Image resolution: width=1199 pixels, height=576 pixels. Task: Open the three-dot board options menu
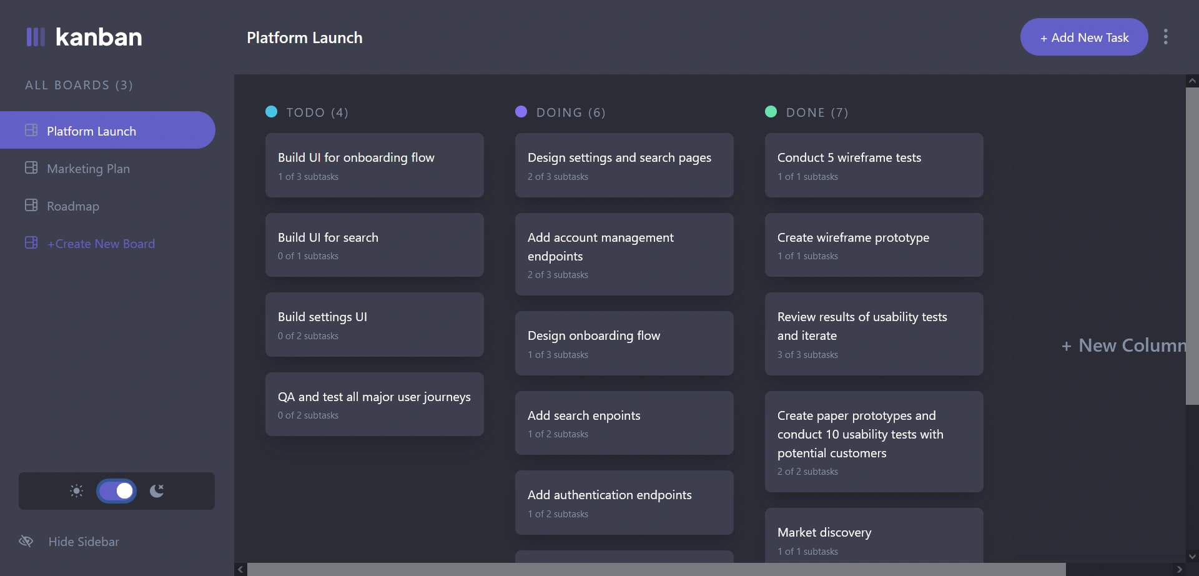1166,37
